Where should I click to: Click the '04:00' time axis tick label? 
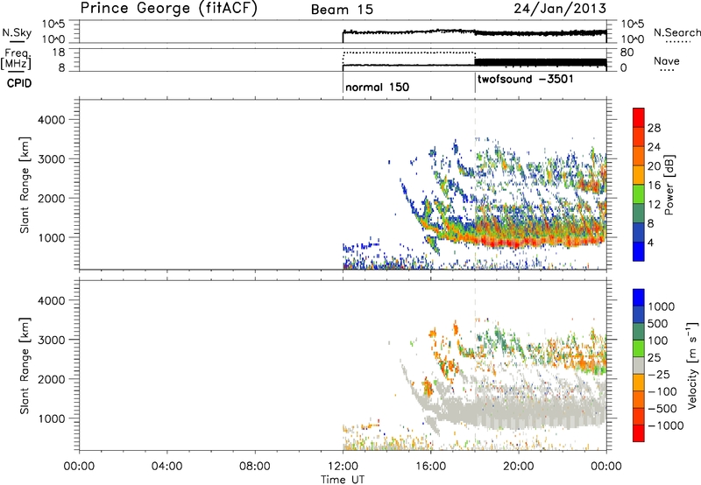[x=167, y=467]
